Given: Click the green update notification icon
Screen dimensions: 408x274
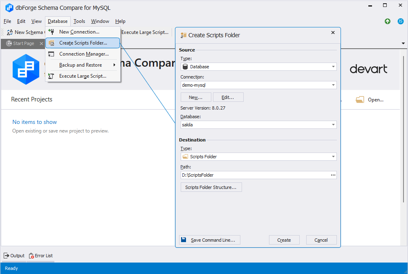Looking at the screenshot, I should [x=388, y=21].
